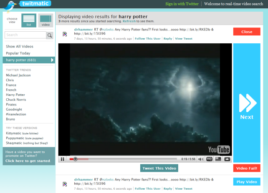
Task: Click avatar icon of first tweet
Action: 65,34
